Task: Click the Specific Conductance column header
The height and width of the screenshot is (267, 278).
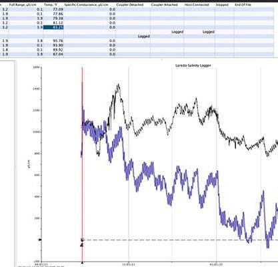Action: 86,5
